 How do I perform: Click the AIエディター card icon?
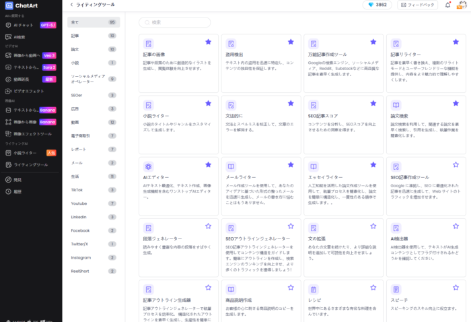tap(149, 166)
